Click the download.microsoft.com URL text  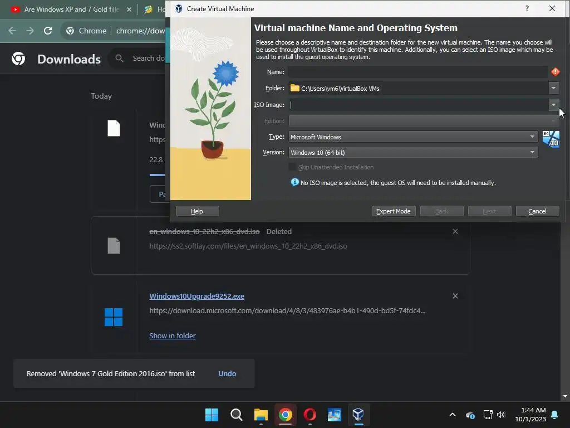pos(287,310)
